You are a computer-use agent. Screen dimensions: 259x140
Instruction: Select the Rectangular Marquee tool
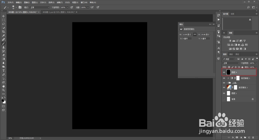pos(3,20)
